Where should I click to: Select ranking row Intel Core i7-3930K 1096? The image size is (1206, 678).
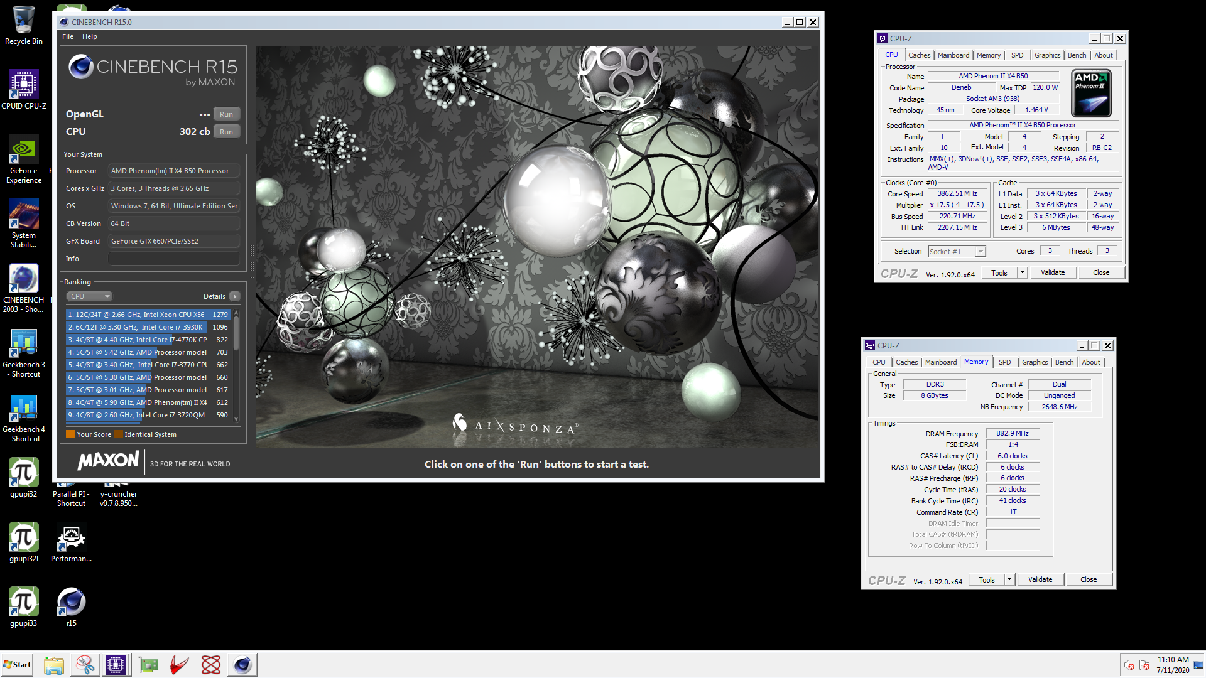pyautogui.click(x=148, y=327)
